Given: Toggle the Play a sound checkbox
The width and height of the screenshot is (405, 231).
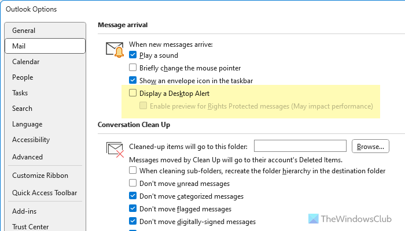Looking at the screenshot, I should pyautogui.click(x=132, y=55).
